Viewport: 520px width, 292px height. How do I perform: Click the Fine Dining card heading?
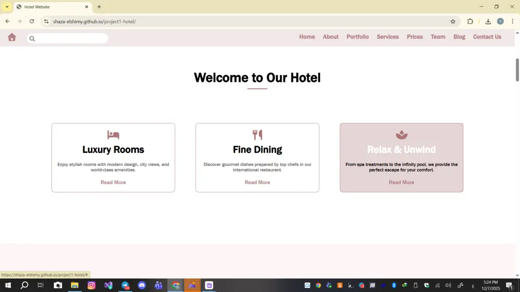[257, 149]
